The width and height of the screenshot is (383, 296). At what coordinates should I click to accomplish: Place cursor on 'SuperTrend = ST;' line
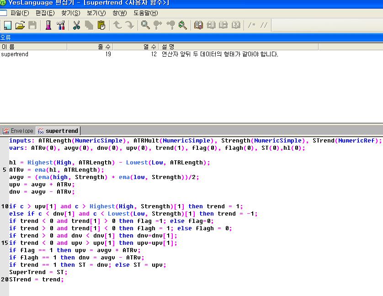click(38, 272)
